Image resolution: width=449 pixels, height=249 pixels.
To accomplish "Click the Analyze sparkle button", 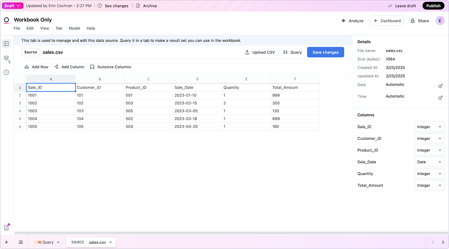I will click(352, 21).
